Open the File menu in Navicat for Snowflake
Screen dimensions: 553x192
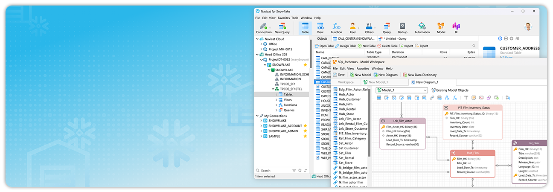click(x=258, y=18)
